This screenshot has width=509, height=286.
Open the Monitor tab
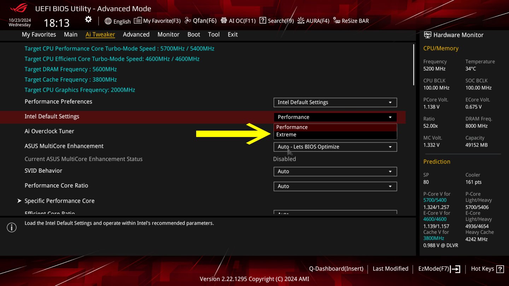[x=169, y=34]
